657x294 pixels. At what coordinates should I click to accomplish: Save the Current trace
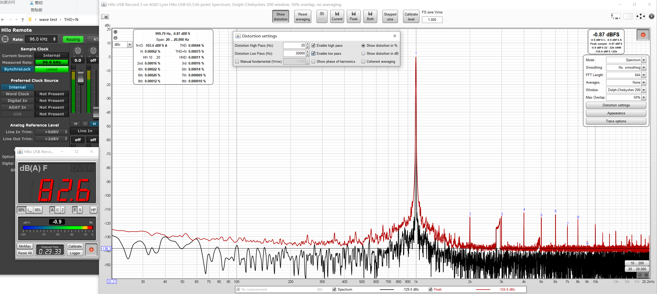coord(337,17)
